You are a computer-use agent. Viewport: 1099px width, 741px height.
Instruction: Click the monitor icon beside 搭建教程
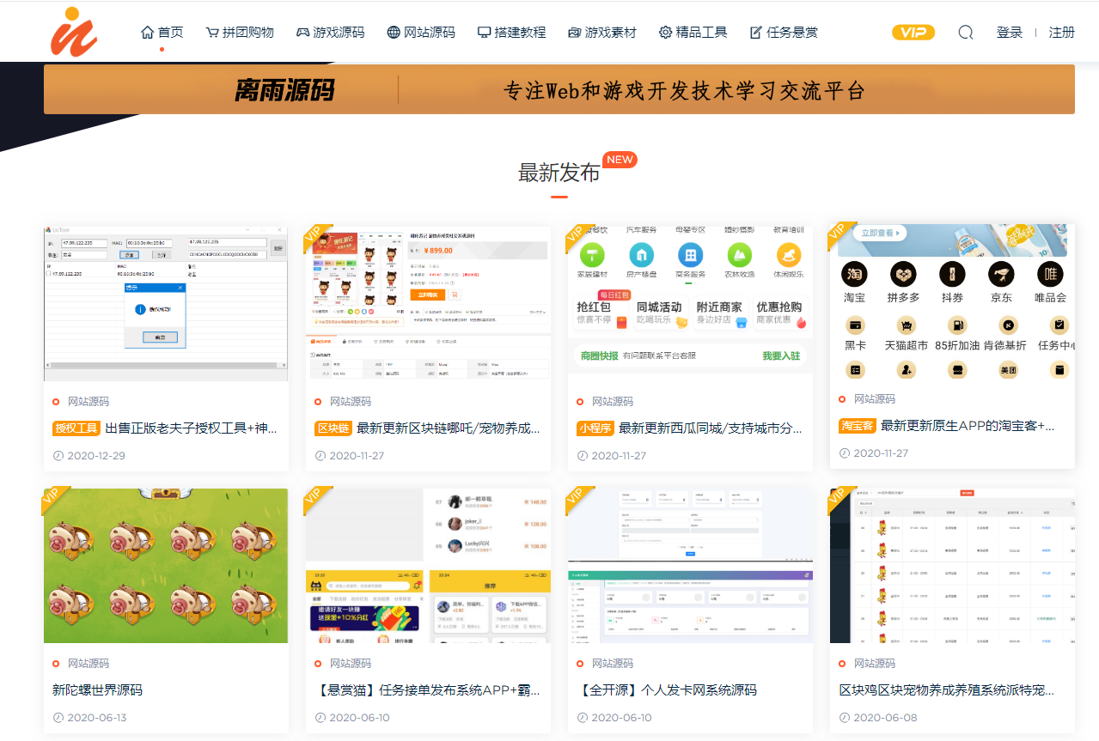tap(482, 32)
